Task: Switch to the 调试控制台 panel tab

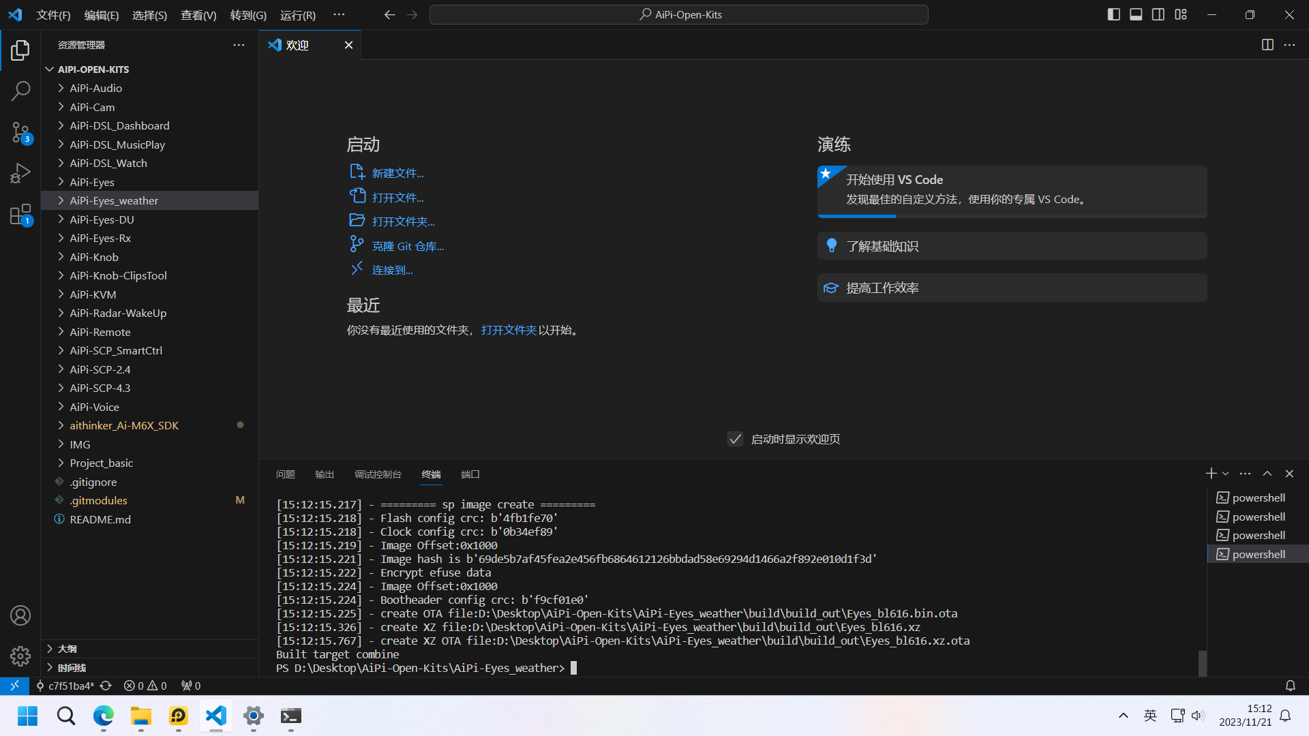Action: 378,474
